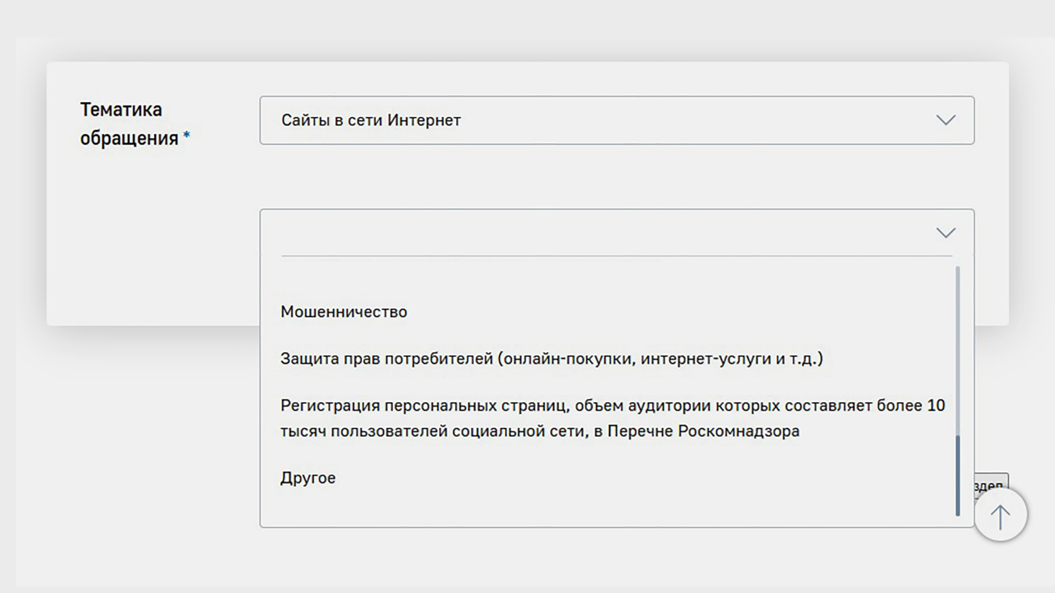Click the divider line under the subtopic field
Image resolution: width=1055 pixels, height=593 pixels.
coord(617,256)
